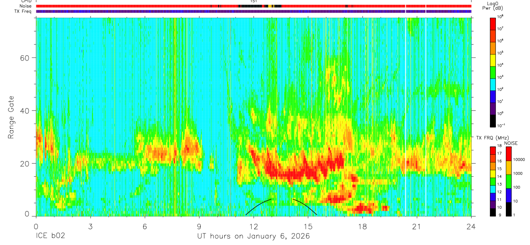This screenshot has width=530, height=245.
Task: Click the '3' tick on the UT axis
Action: [90, 226]
